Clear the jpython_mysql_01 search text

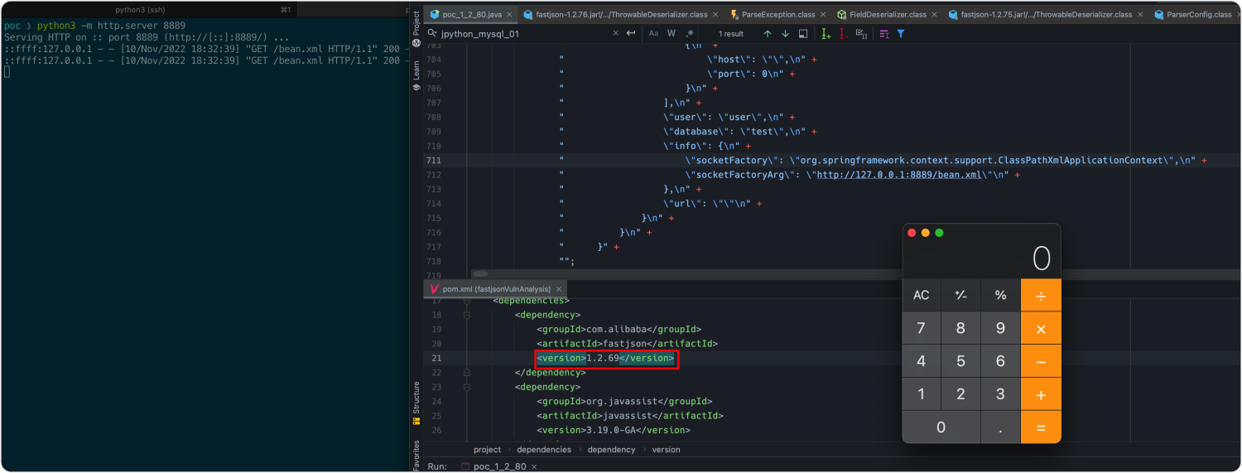(614, 33)
